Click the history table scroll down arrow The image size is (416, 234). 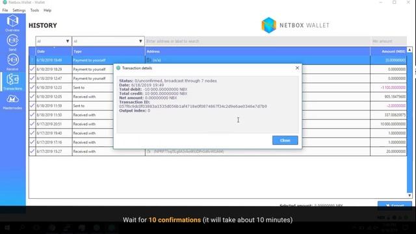click(409, 195)
